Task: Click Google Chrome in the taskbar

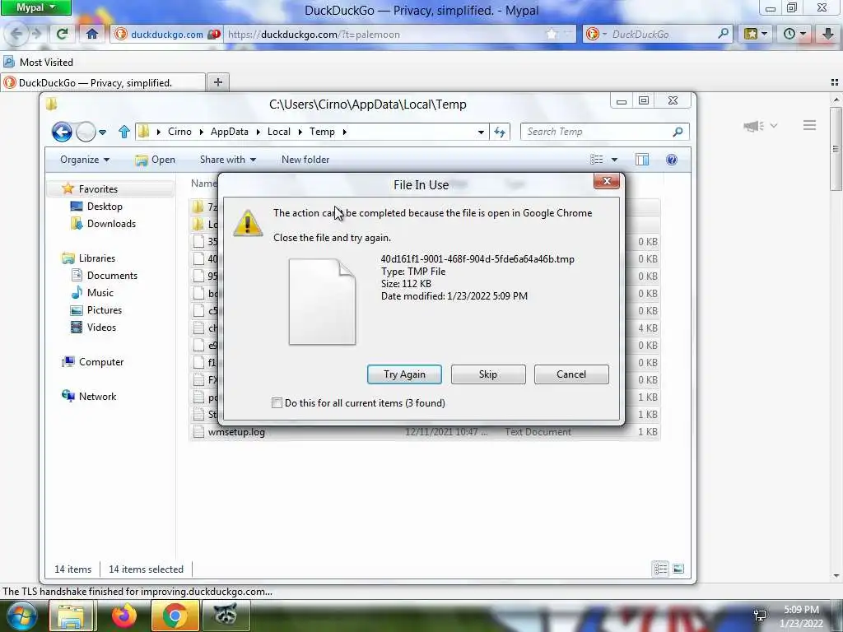Action: tap(175, 616)
